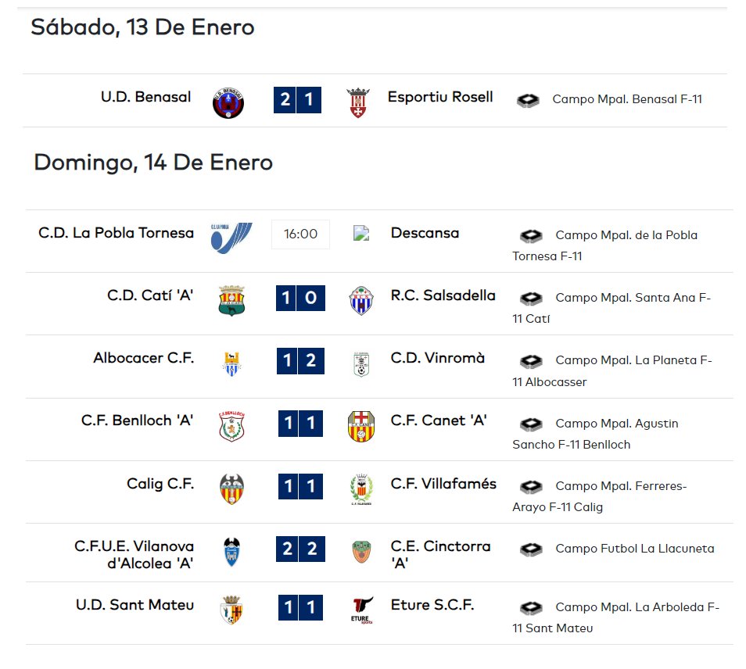Click the 16:00 kickoff time box
This screenshot has width=746, height=669.
point(301,234)
